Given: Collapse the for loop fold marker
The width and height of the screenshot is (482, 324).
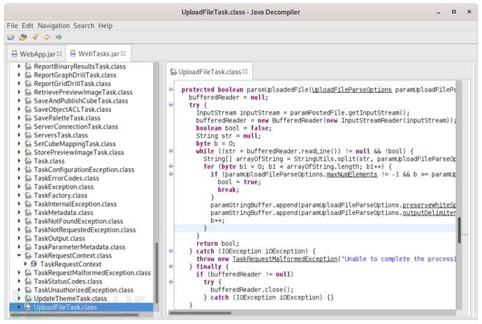Looking at the screenshot, I should point(171,166).
